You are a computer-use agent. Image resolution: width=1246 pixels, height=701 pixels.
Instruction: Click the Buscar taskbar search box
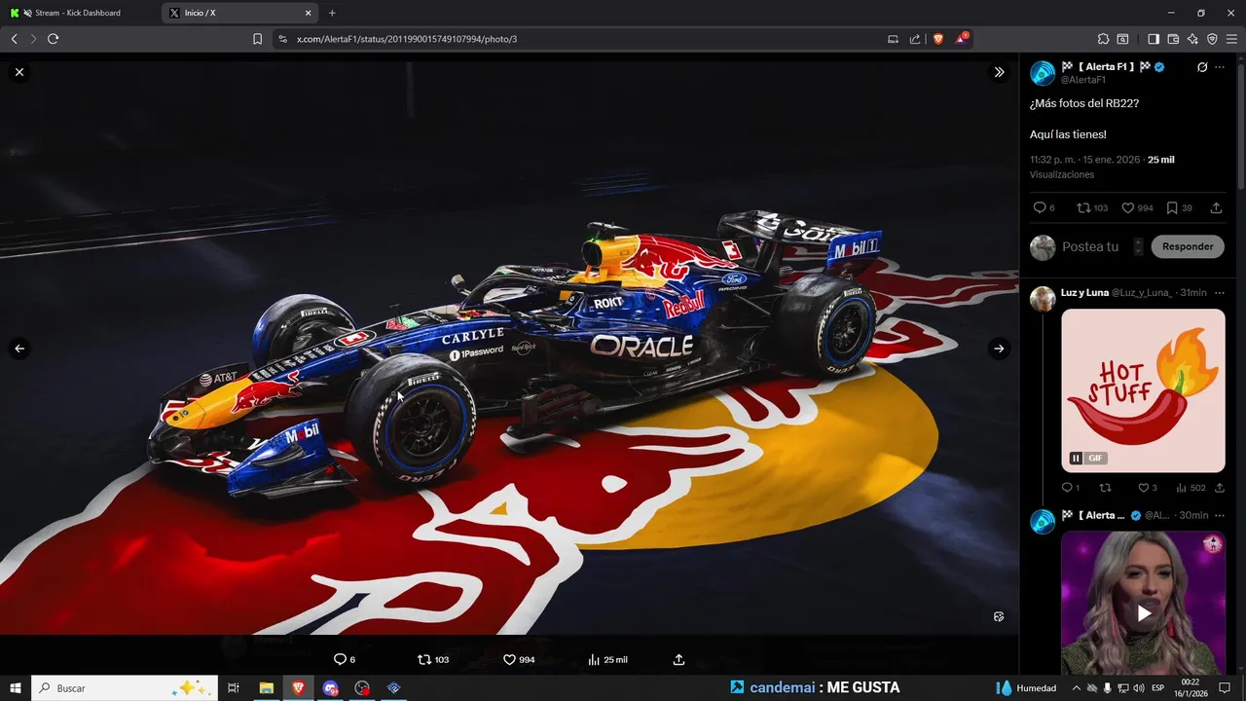(x=124, y=687)
